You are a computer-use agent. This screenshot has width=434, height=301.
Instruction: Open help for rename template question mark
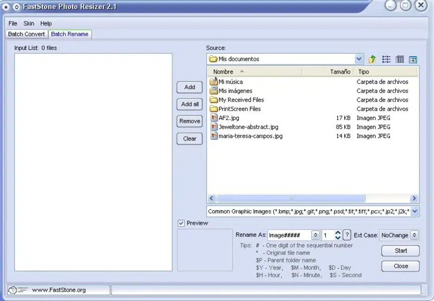point(347,235)
